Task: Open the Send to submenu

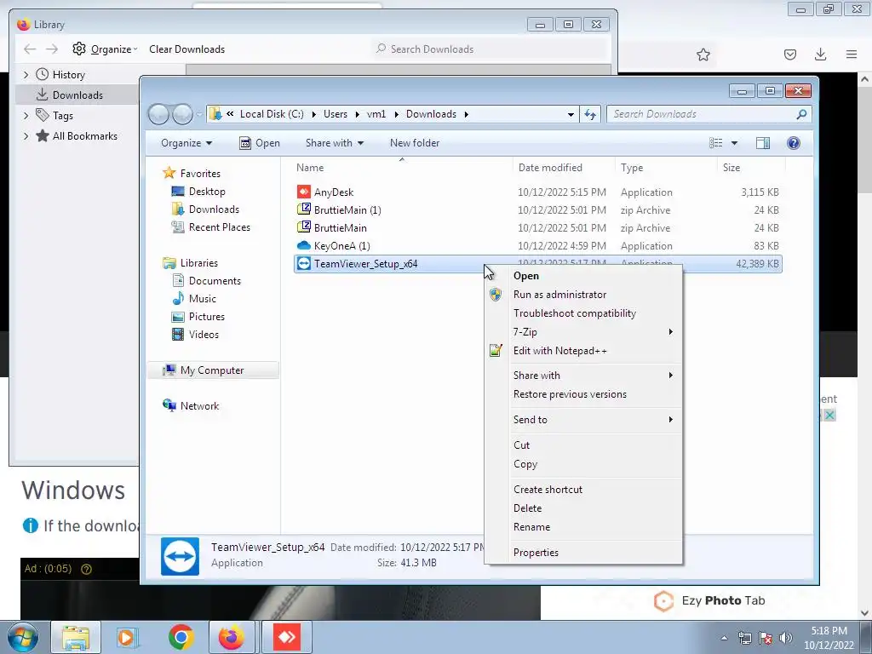Action: [582, 420]
